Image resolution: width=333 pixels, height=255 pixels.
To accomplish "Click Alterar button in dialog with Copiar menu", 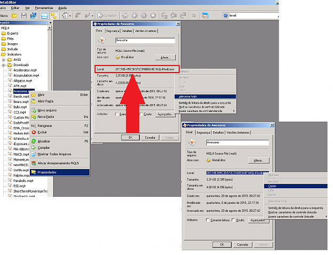I will (258, 161).
